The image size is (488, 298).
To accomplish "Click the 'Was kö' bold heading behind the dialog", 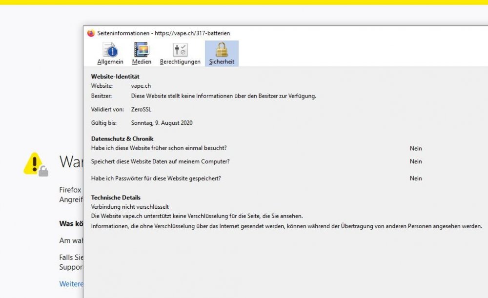I will click(71, 224).
